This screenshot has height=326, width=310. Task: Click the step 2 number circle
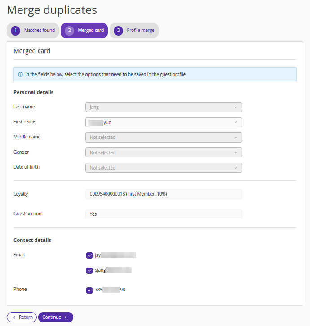(x=69, y=31)
